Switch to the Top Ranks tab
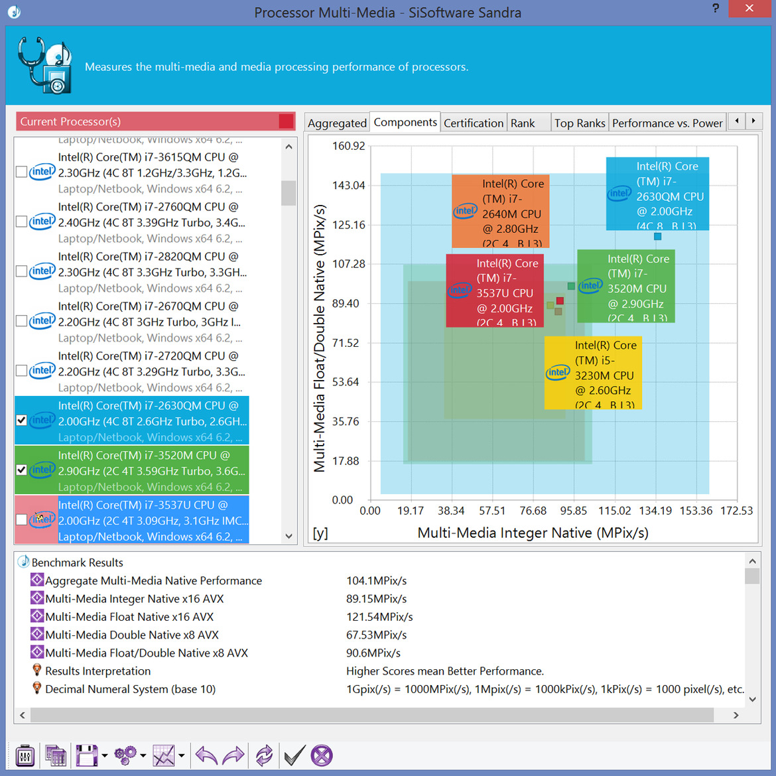776x776 pixels. 580,123
